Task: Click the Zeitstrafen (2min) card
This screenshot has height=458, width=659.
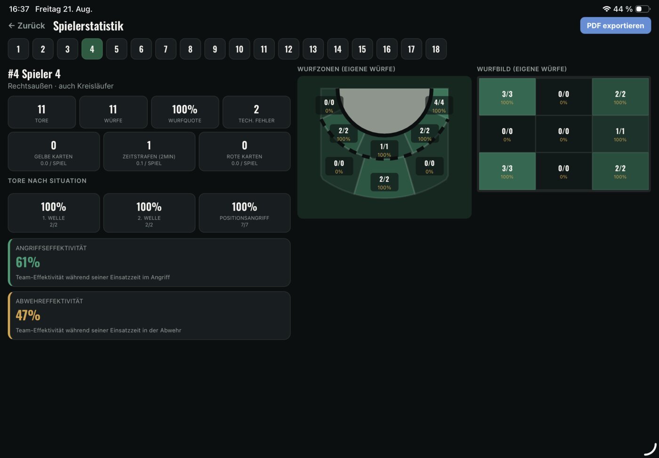Action: click(x=149, y=151)
